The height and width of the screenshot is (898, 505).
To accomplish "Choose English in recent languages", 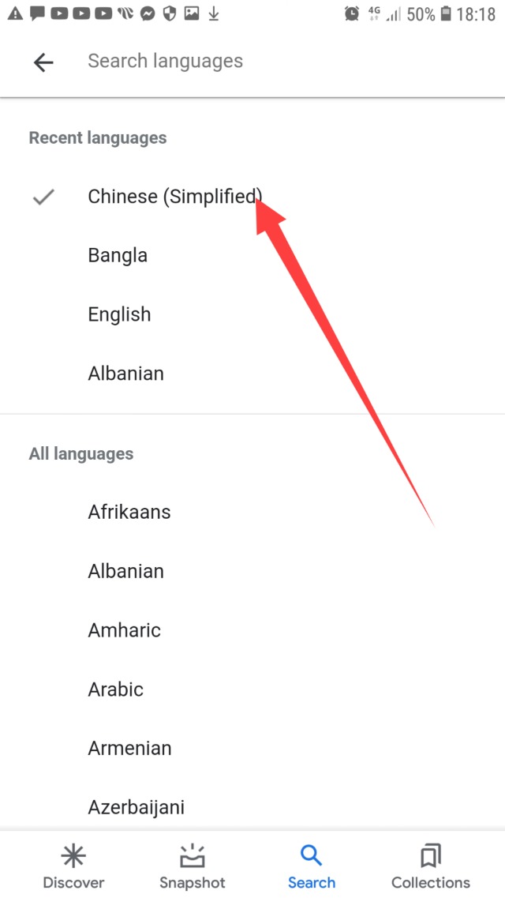I will [119, 314].
